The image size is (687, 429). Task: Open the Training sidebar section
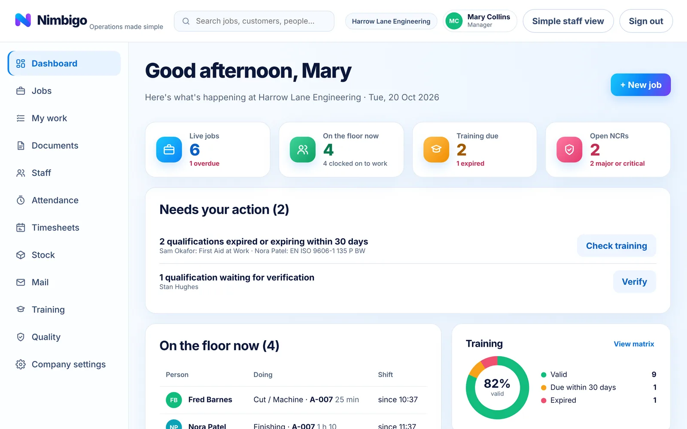pyautogui.click(x=64, y=310)
